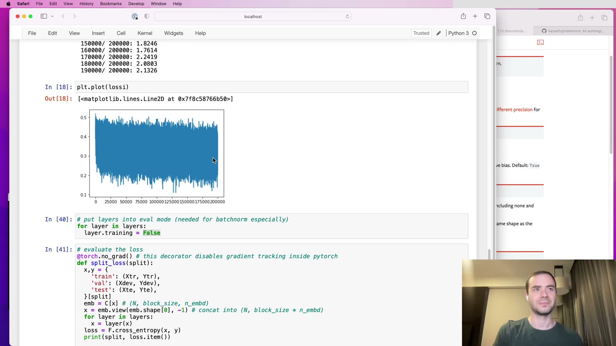Open the Cell menu
Viewport: 616px width, 346px height.
tap(121, 33)
